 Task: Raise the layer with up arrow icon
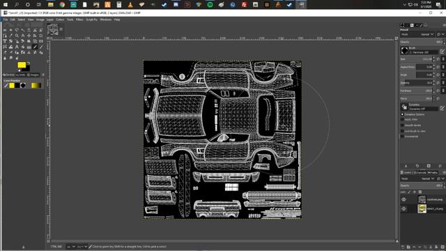pyautogui.click(x=414, y=248)
